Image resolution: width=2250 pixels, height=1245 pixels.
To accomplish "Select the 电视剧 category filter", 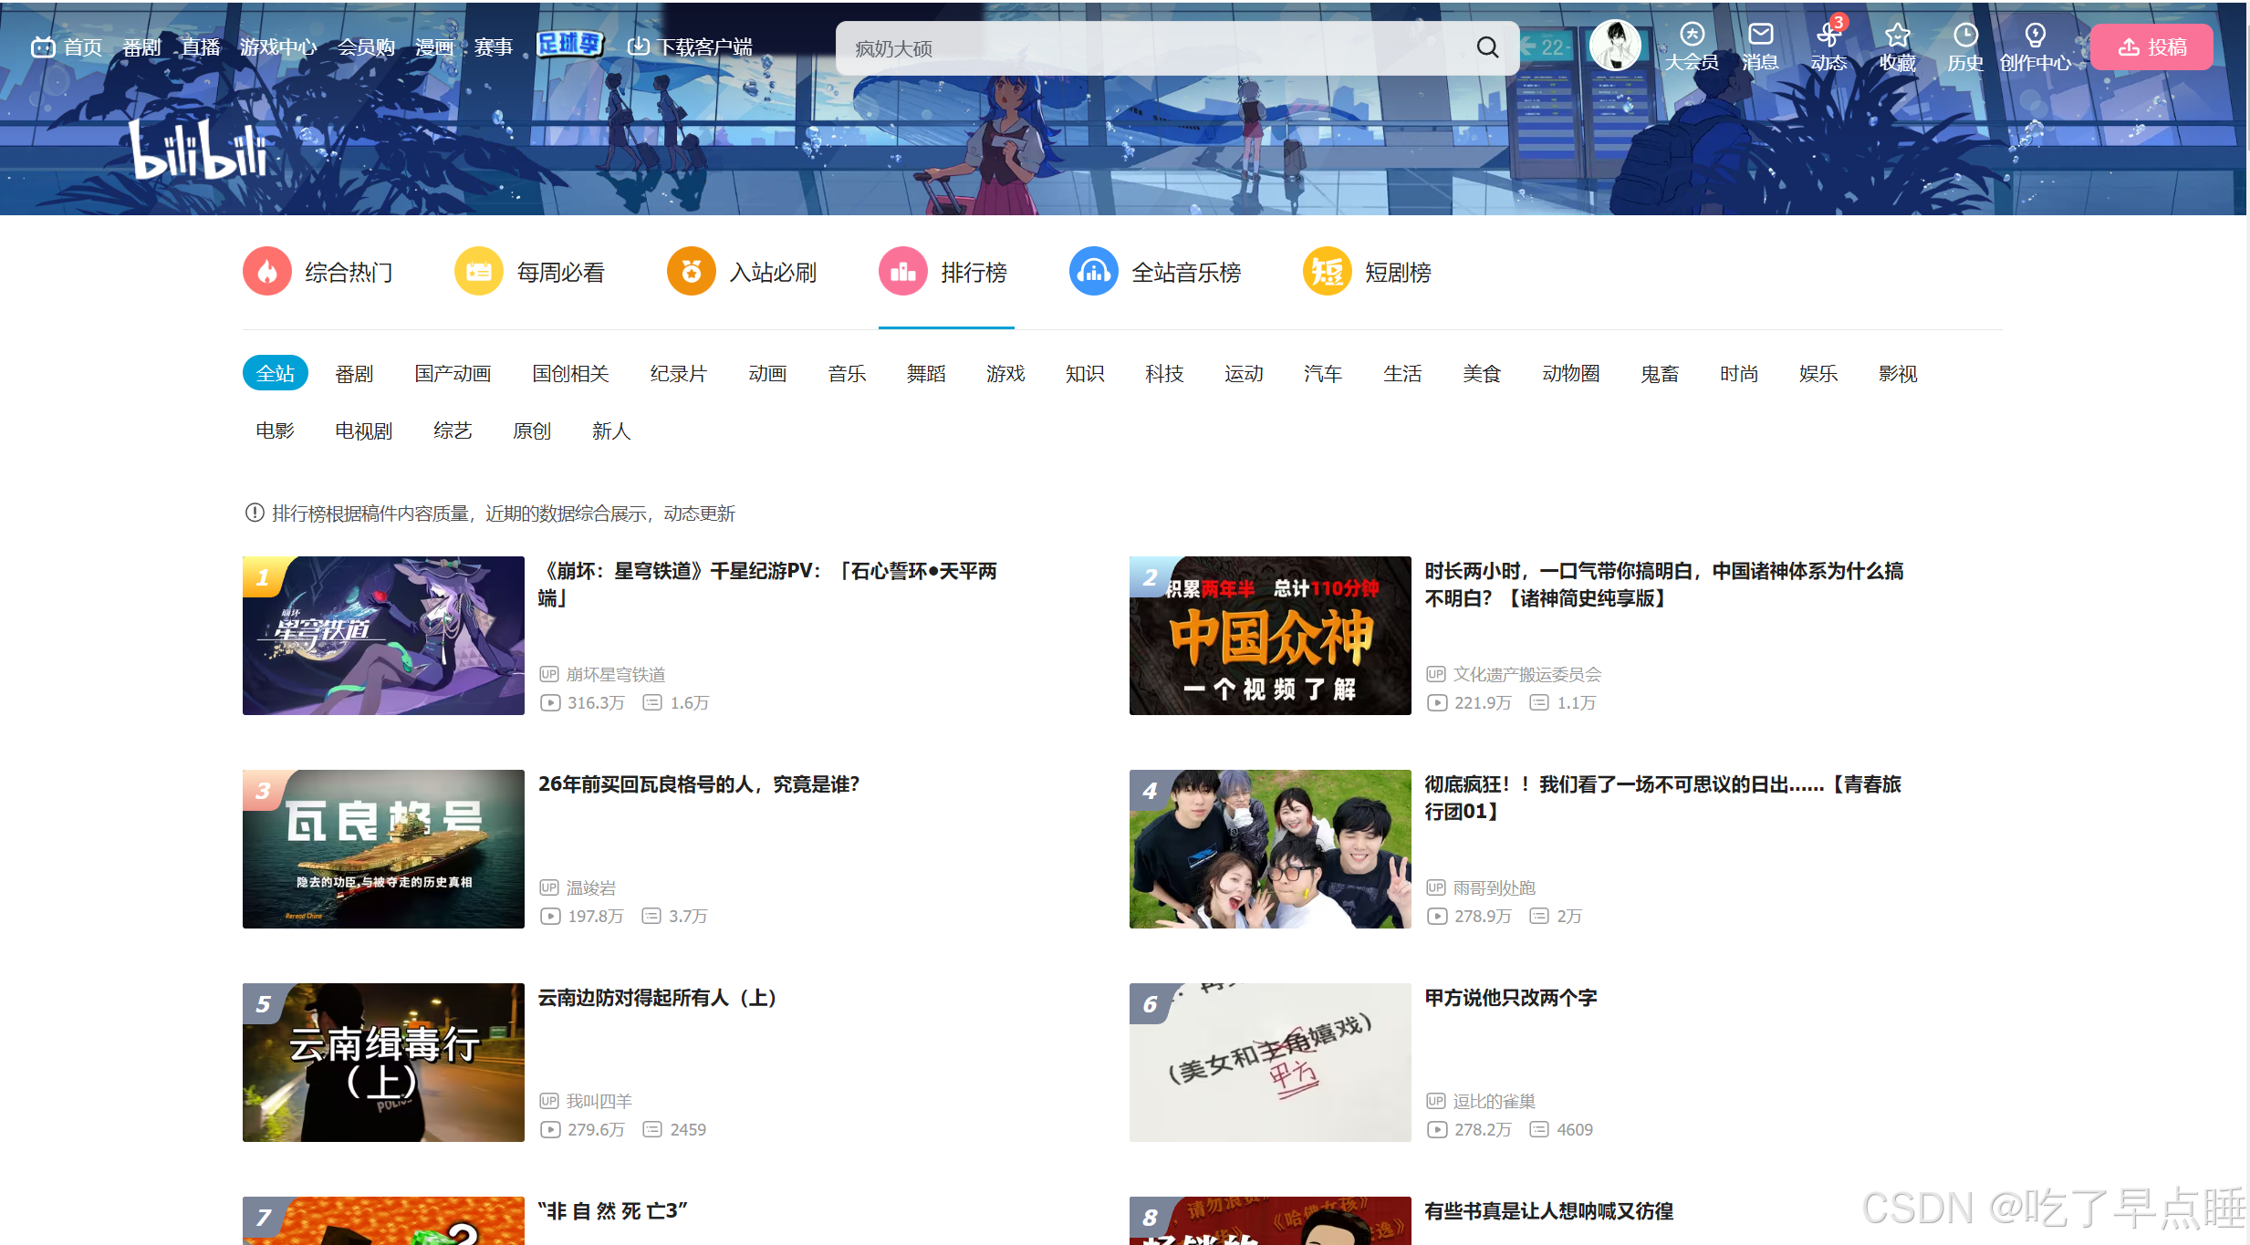I will click(x=363, y=431).
